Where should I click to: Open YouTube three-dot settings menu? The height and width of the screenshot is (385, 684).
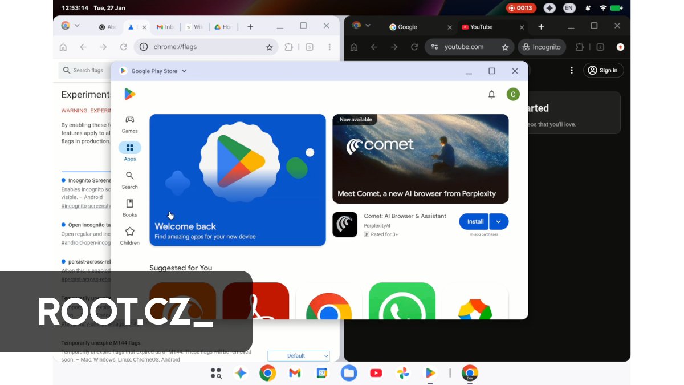click(572, 70)
